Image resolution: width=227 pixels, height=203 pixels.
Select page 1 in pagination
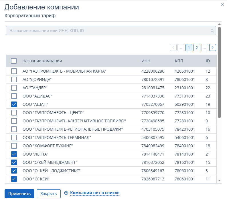[189, 47]
